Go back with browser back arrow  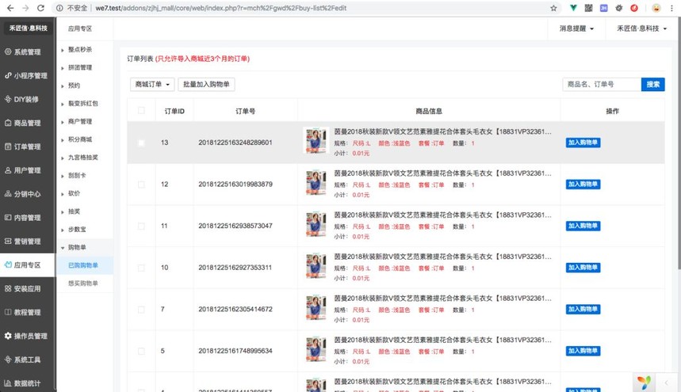[x=10, y=8]
